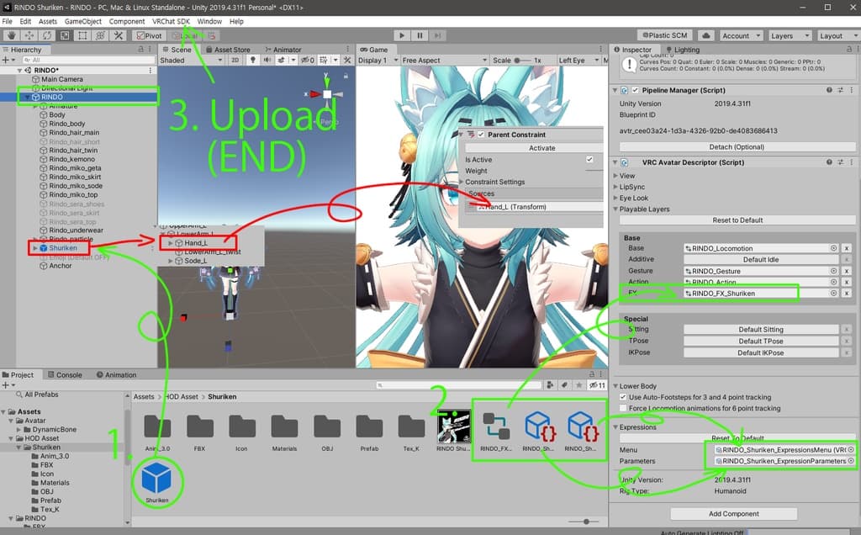
Task: Select the combined Transform tool
Action: coord(101,35)
